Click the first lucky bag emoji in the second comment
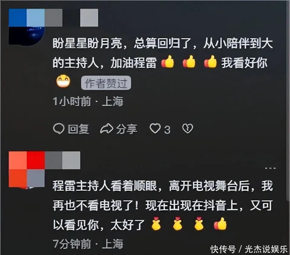This screenshot has width=290, height=255. 156,224
